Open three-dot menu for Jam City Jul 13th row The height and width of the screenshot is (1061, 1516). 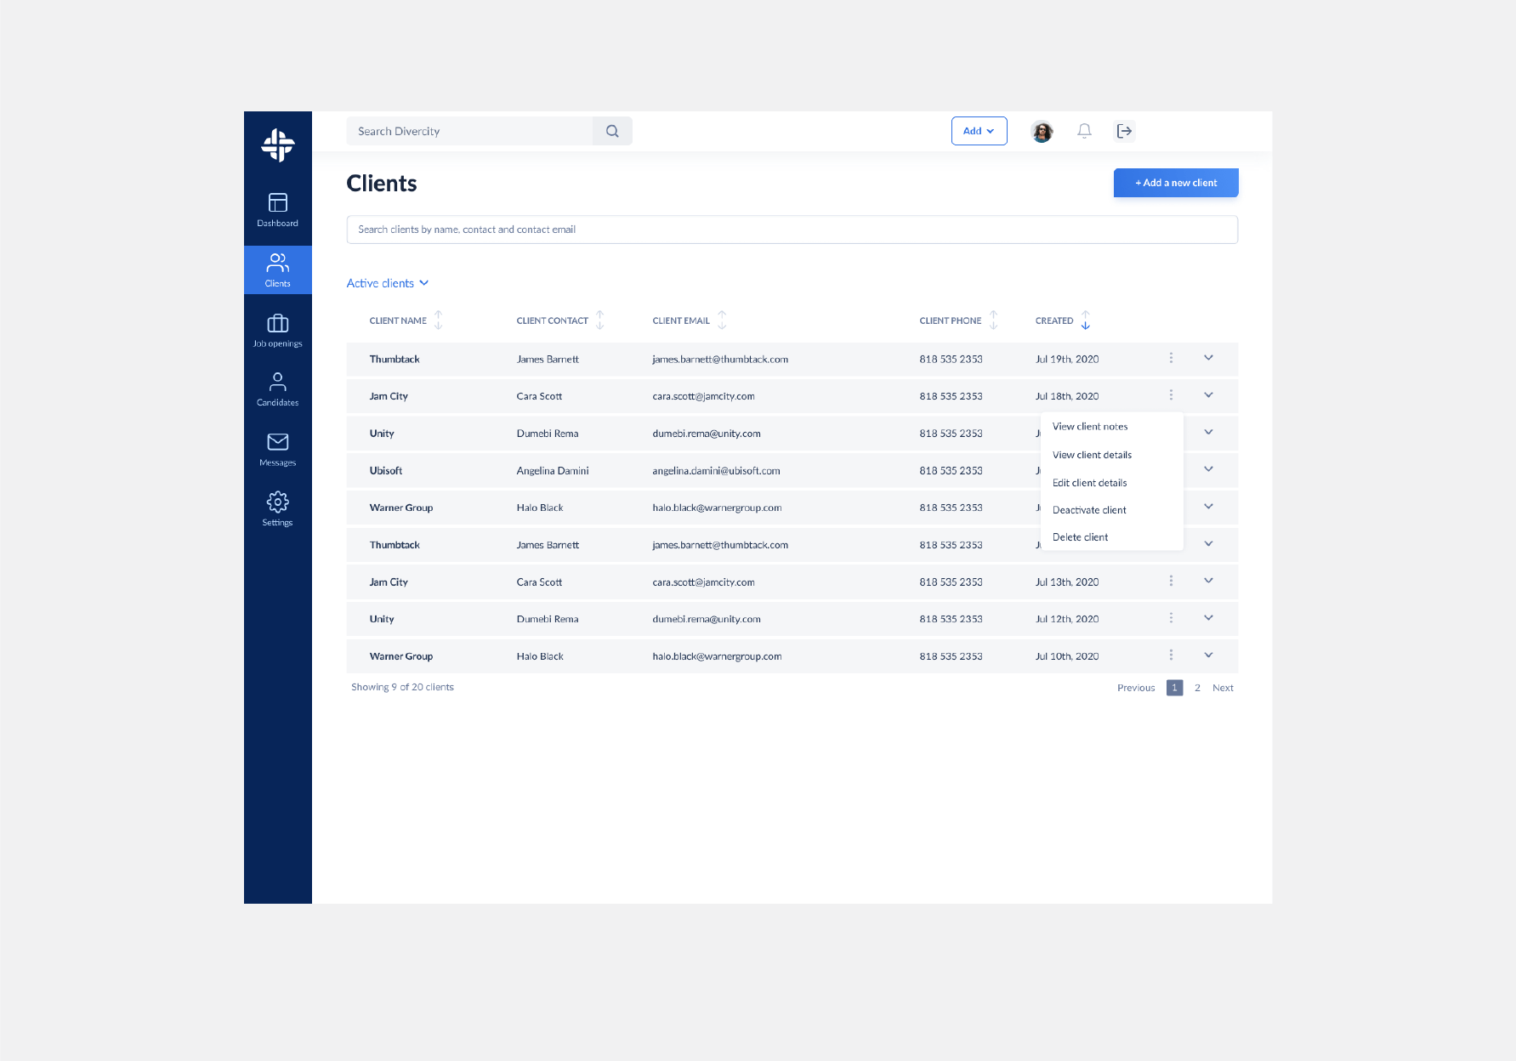1171,581
